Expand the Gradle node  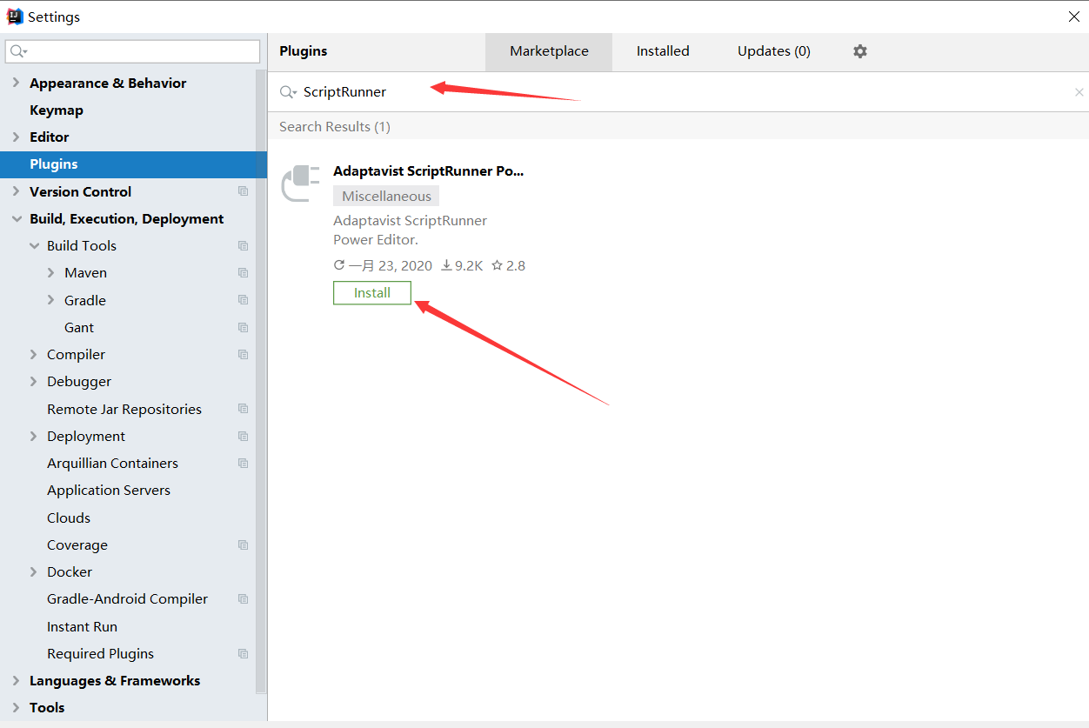pos(51,300)
